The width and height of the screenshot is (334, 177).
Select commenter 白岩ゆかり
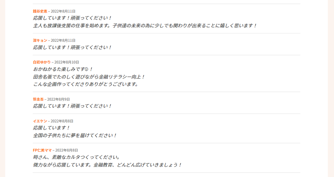(42, 62)
